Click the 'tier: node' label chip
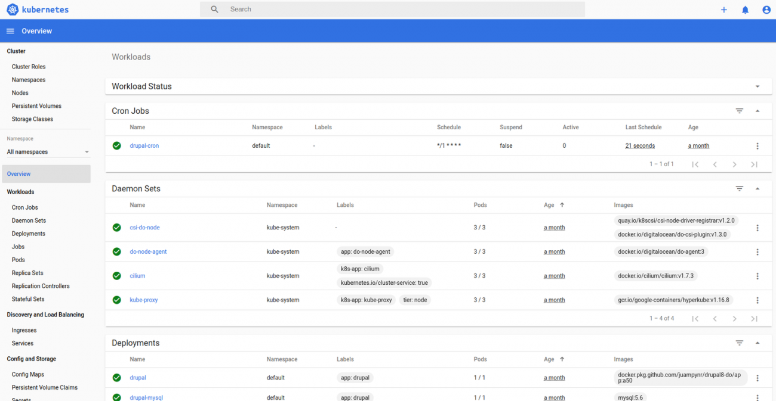The image size is (776, 401). tap(415, 300)
